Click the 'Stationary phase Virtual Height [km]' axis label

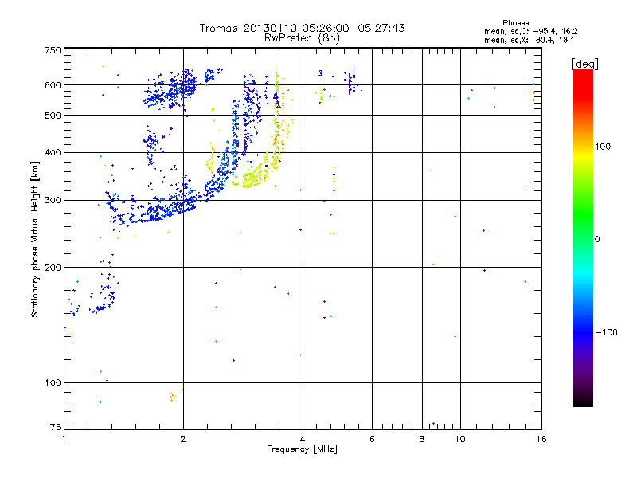point(35,239)
